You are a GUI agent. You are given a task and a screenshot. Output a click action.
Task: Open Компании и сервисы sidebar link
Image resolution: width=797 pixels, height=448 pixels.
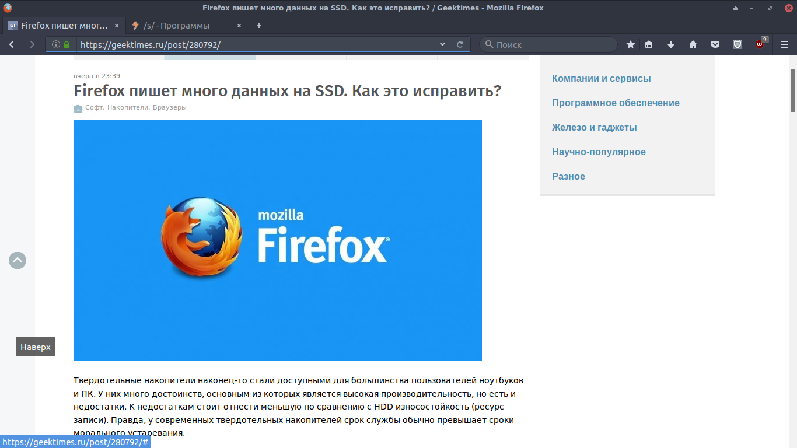[x=602, y=78]
